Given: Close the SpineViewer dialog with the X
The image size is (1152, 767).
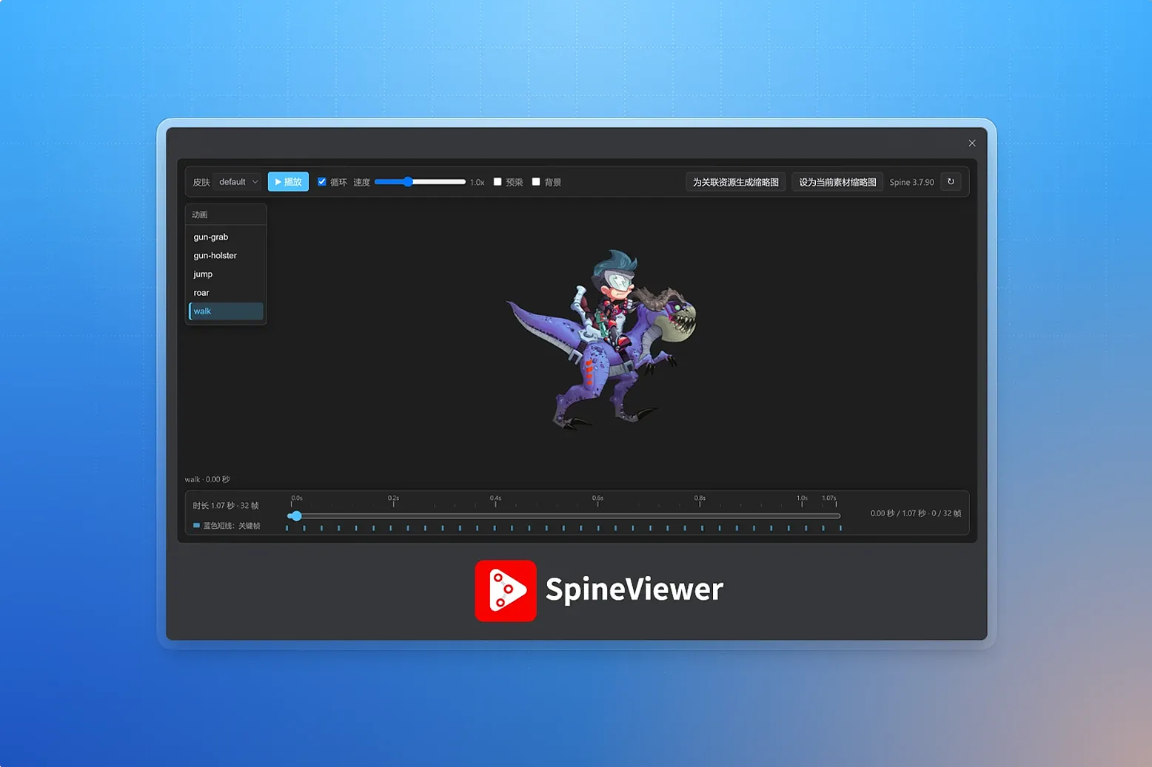Looking at the screenshot, I should [972, 143].
